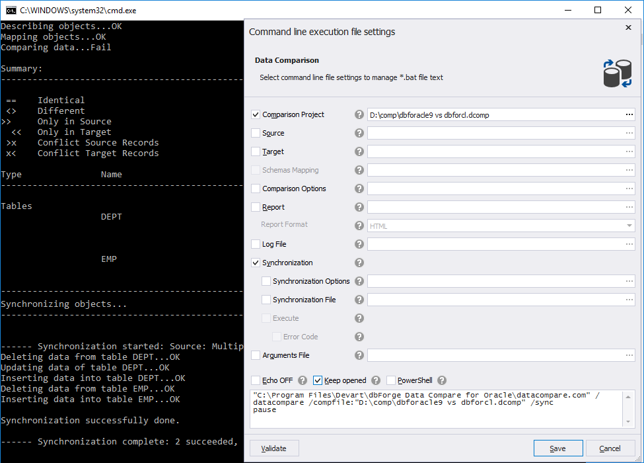Viewport: 644px width, 463px height.
Task: Browse Report path using ellipsis button
Action: (x=629, y=207)
